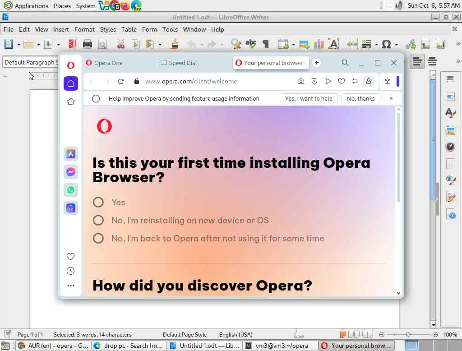
Task: Toggle book view layout in status bar
Action: [367, 334]
